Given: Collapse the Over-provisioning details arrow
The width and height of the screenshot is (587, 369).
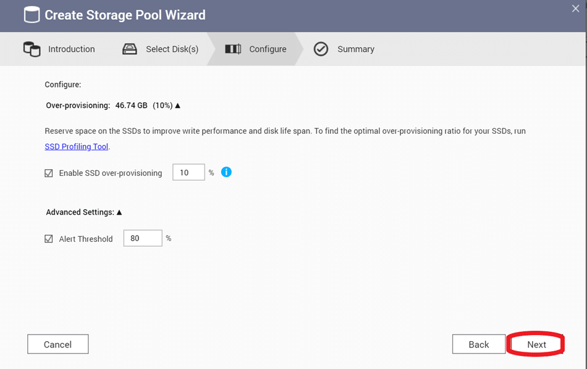Looking at the screenshot, I should click(x=178, y=106).
